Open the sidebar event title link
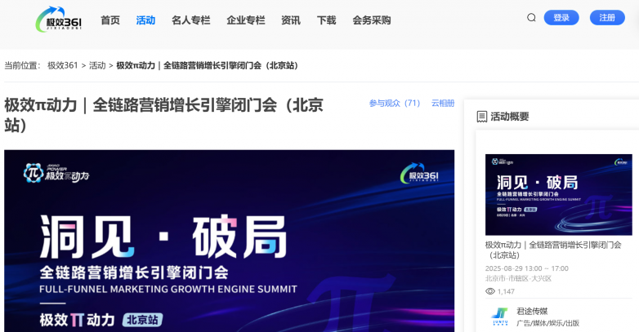Screen dimensions: 639x332 click(x=553, y=250)
